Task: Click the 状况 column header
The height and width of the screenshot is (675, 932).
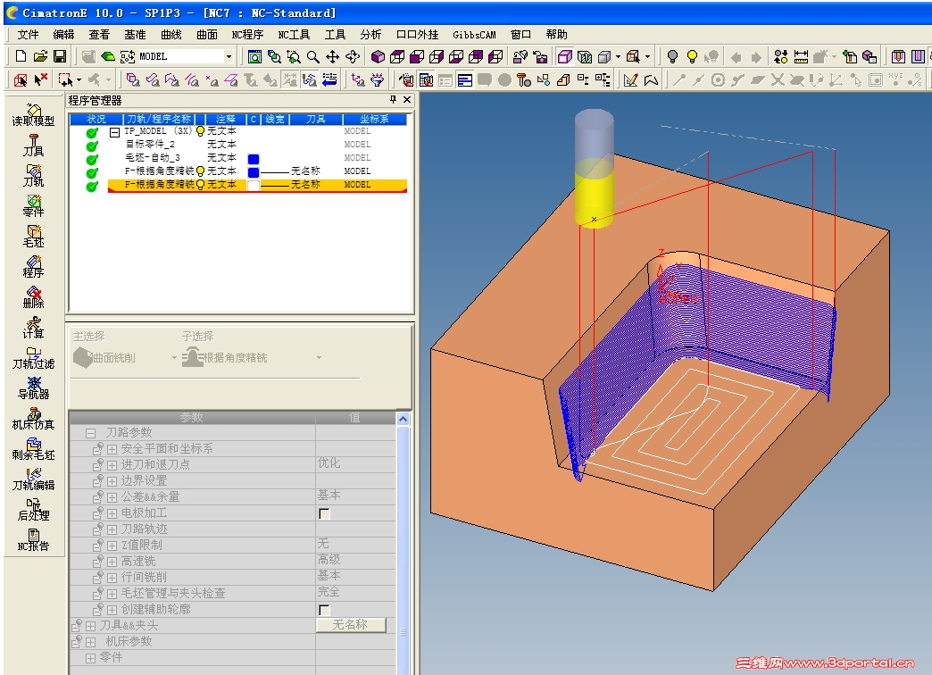Action: click(x=96, y=119)
